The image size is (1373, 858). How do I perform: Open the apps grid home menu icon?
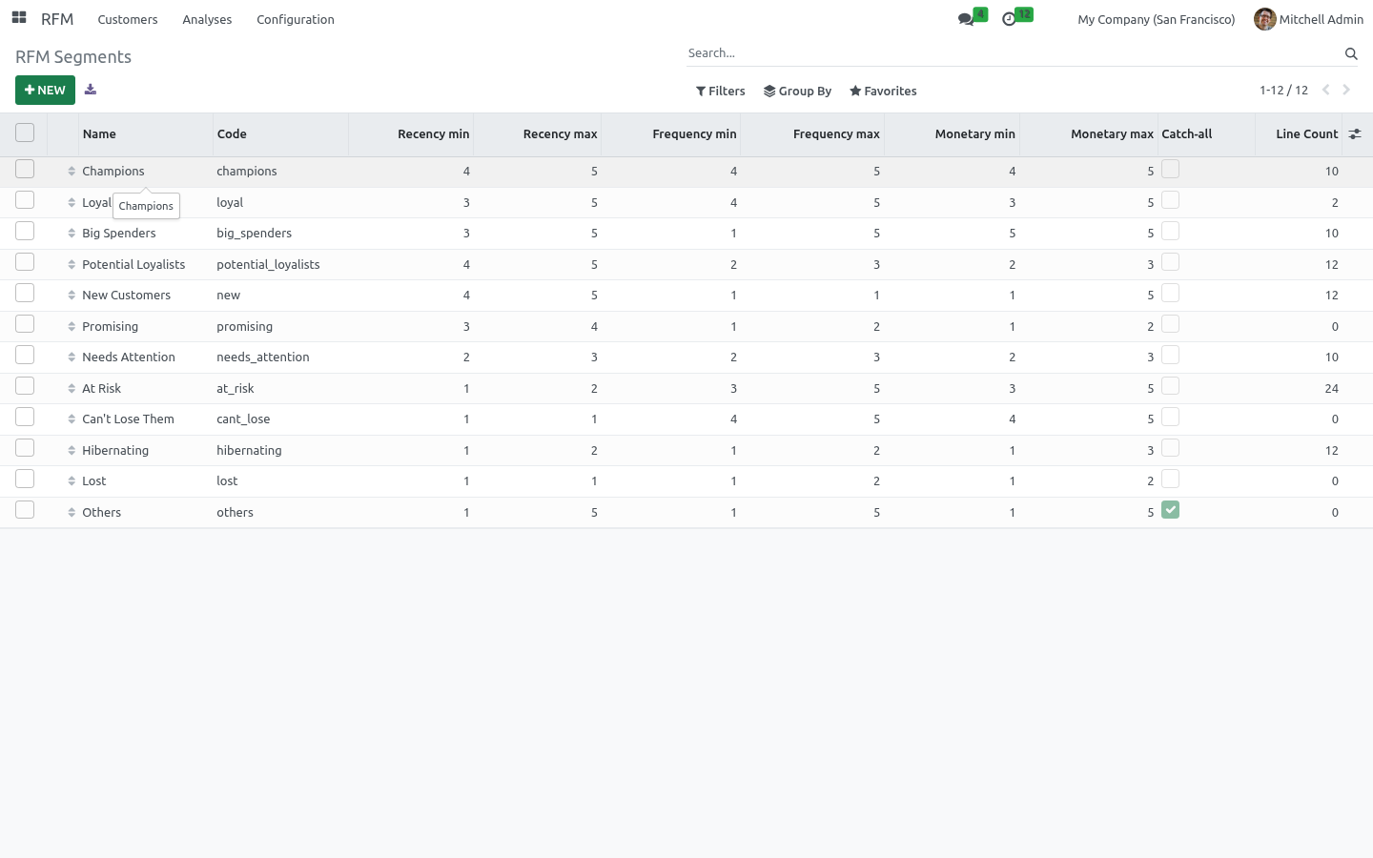[19, 18]
